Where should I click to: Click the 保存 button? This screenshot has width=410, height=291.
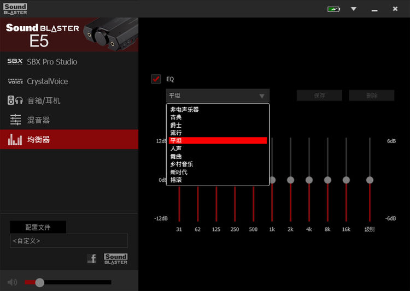[319, 96]
